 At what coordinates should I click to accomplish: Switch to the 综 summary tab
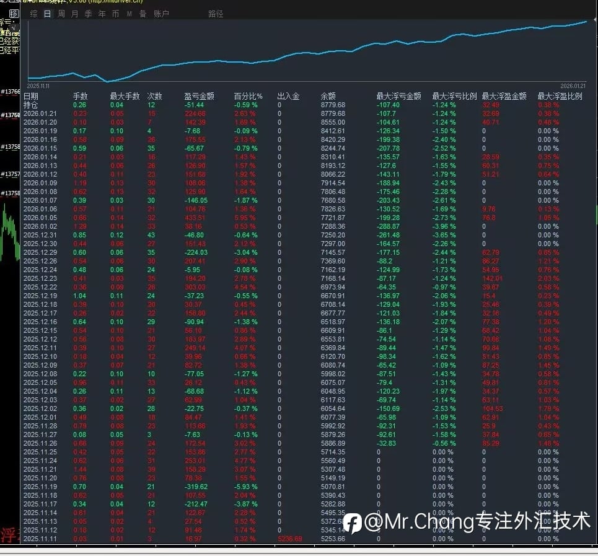[33, 14]
